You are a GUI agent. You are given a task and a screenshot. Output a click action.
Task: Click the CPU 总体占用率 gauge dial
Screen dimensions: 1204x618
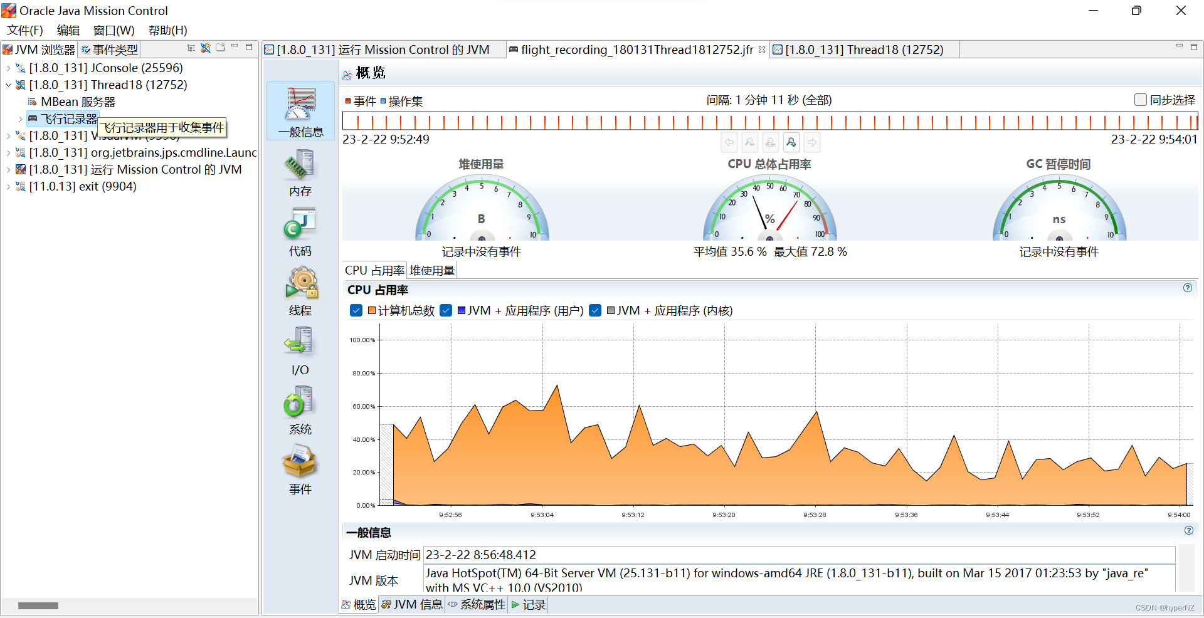click(x=770, y=208)
